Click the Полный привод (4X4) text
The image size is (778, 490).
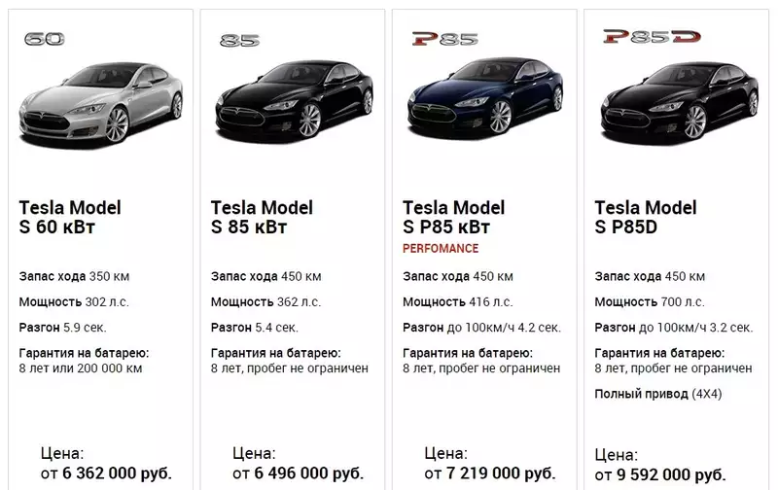[x=658, y=395]
